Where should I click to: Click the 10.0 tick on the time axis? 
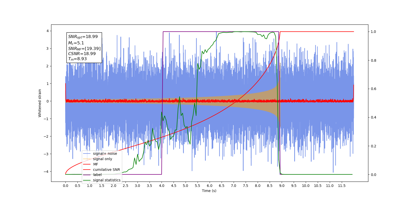pyautogui.click(x=306, y=186)
